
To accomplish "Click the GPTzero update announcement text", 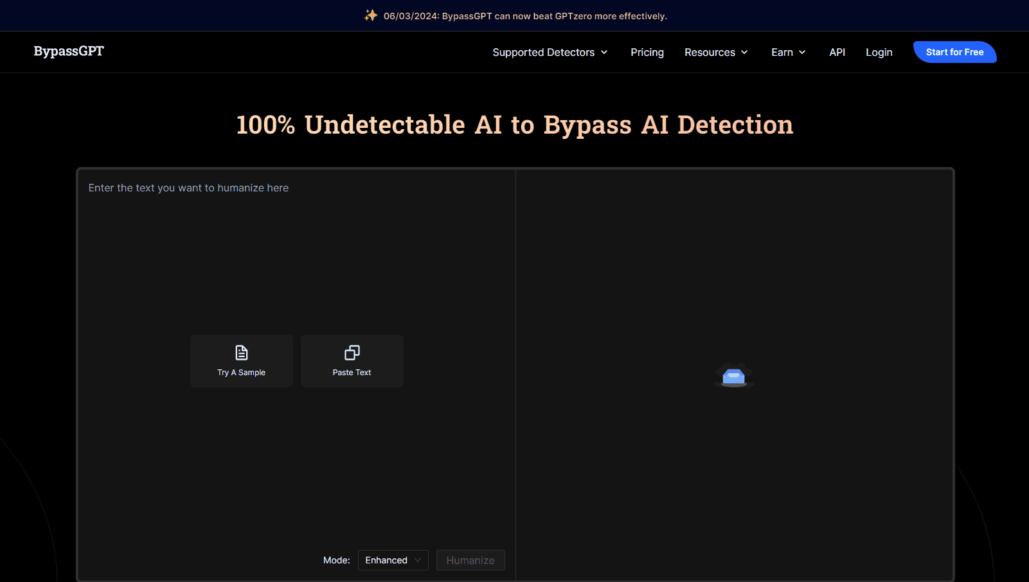I will [x=525, y=16].
